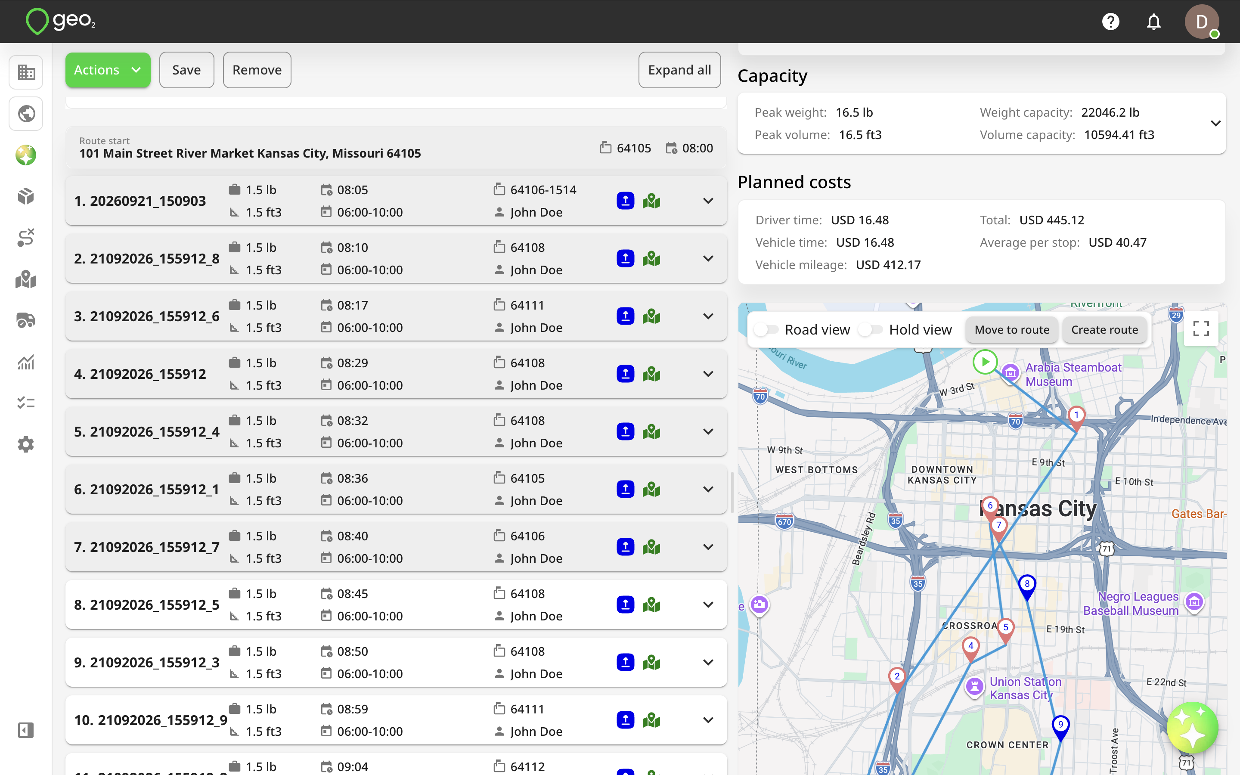
Task: Expand stop 3. 21092026_155912_6 details
Action: [x=708, y=316]
